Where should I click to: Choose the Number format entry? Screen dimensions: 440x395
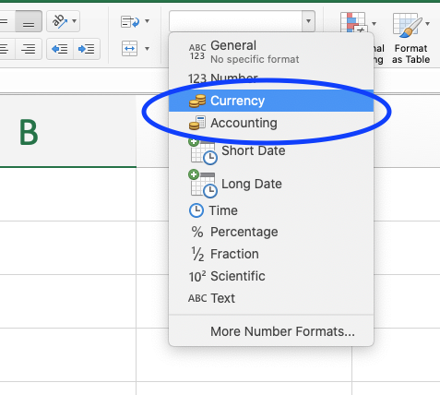point(271,78)
